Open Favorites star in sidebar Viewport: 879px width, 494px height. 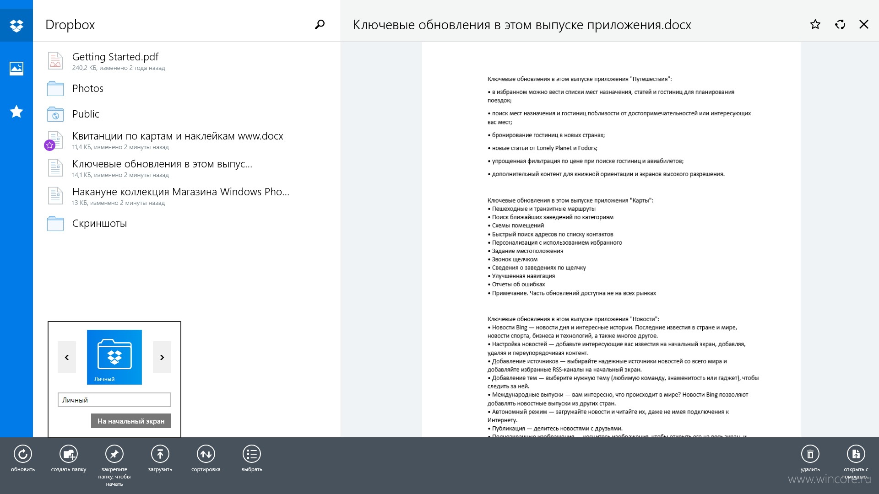[x=16, y=112]
